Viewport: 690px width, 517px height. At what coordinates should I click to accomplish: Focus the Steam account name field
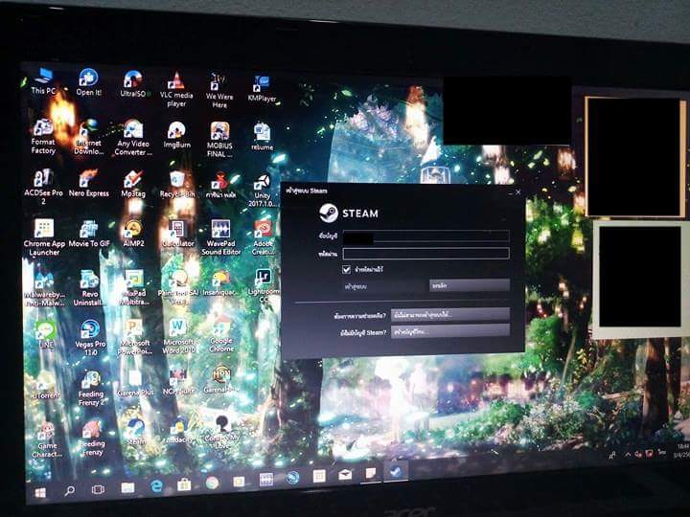pyautogui.click(x=425, y=236)
